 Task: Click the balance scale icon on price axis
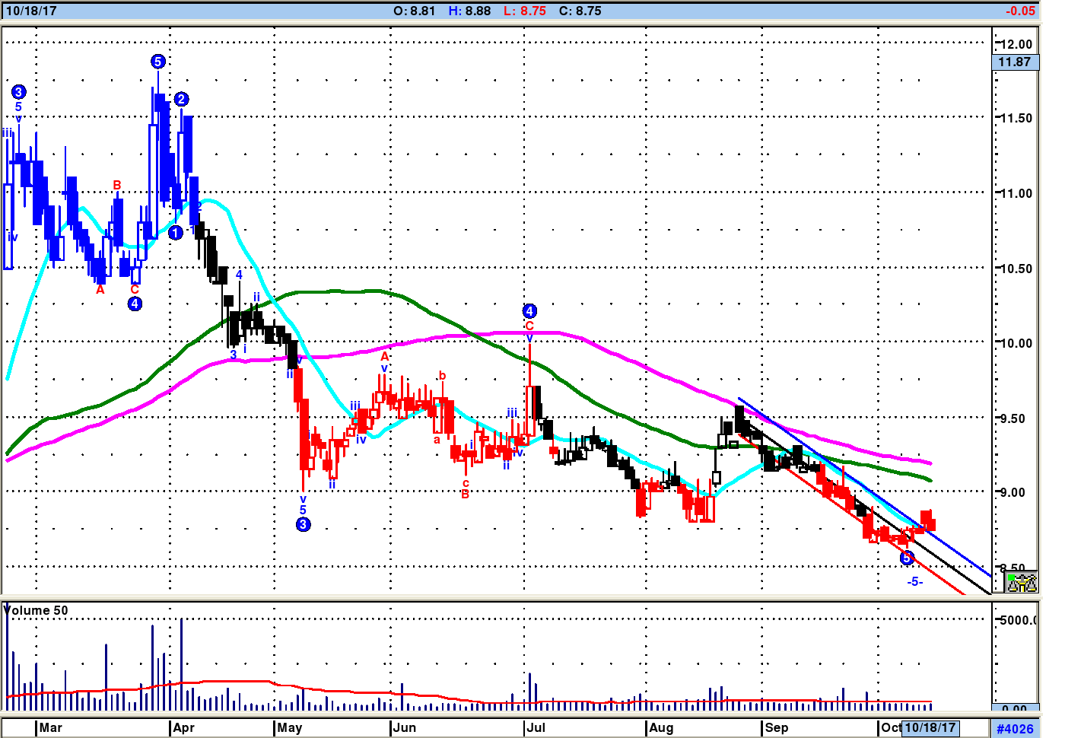[1021, 583]
